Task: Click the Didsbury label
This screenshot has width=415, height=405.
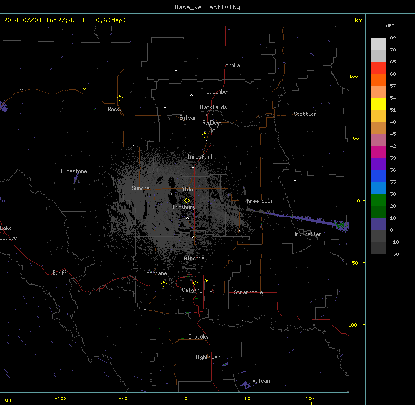Action: pyautogui.click(x=184, y=207)
